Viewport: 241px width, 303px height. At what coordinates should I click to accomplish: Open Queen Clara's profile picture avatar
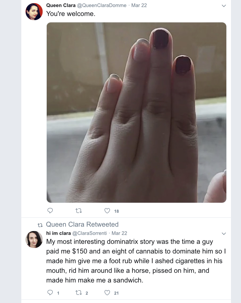click(x=34, y=12)
